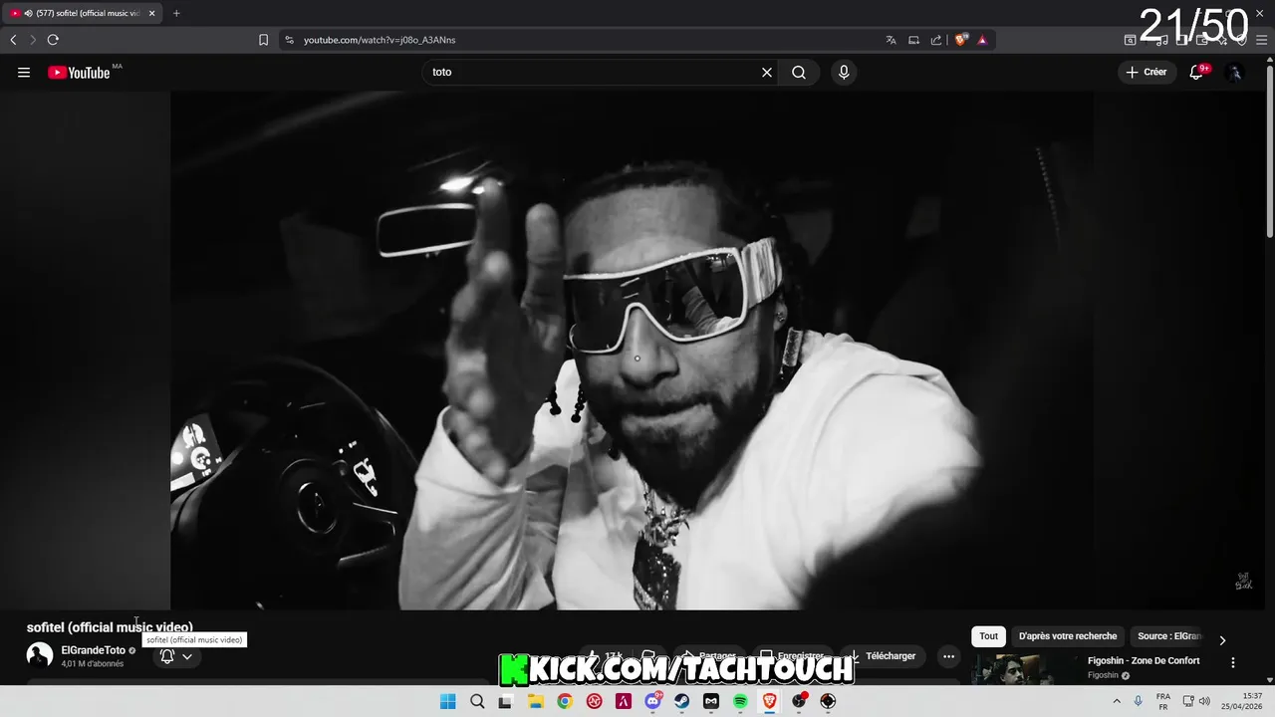Screen dimensions: 1275x717
Task: Select the D'après votre recherche chip
Action: [x=1068, y=636]
